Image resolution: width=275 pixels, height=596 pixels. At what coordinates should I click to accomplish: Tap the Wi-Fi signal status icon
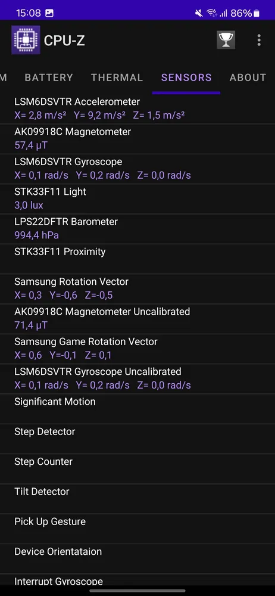pyautogui.click(x=211, y=13)
